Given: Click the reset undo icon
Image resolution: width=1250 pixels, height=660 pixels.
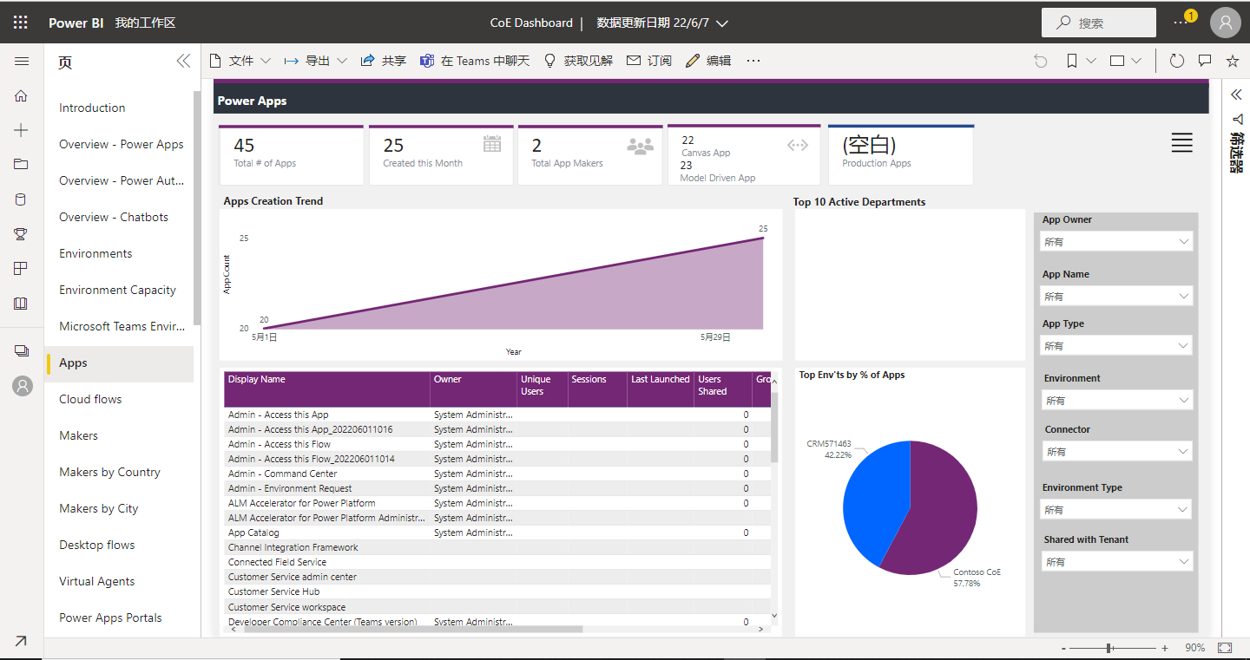Looking at the screenshot, I should pyautogui.click(x=1041, y=61).
